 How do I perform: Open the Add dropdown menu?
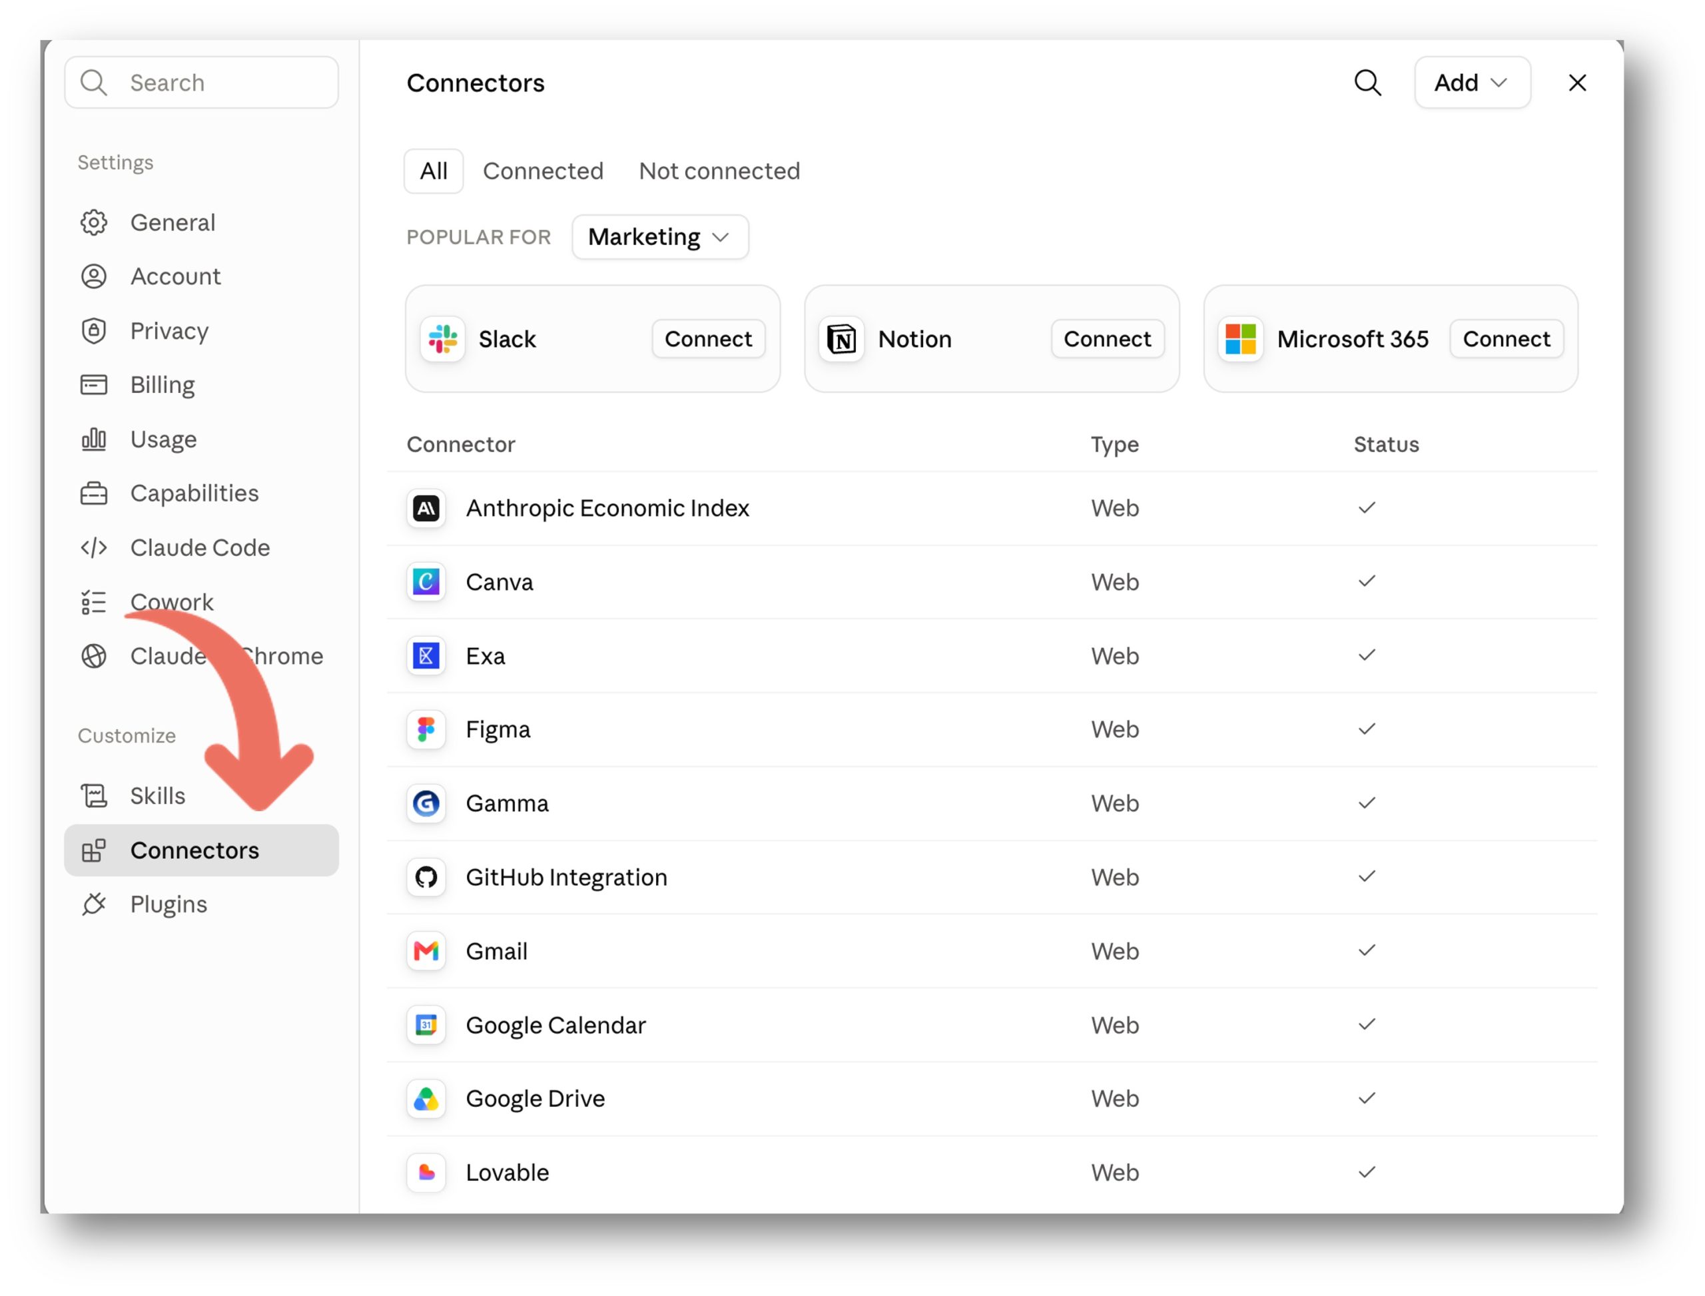click(x=1472, y=83)
